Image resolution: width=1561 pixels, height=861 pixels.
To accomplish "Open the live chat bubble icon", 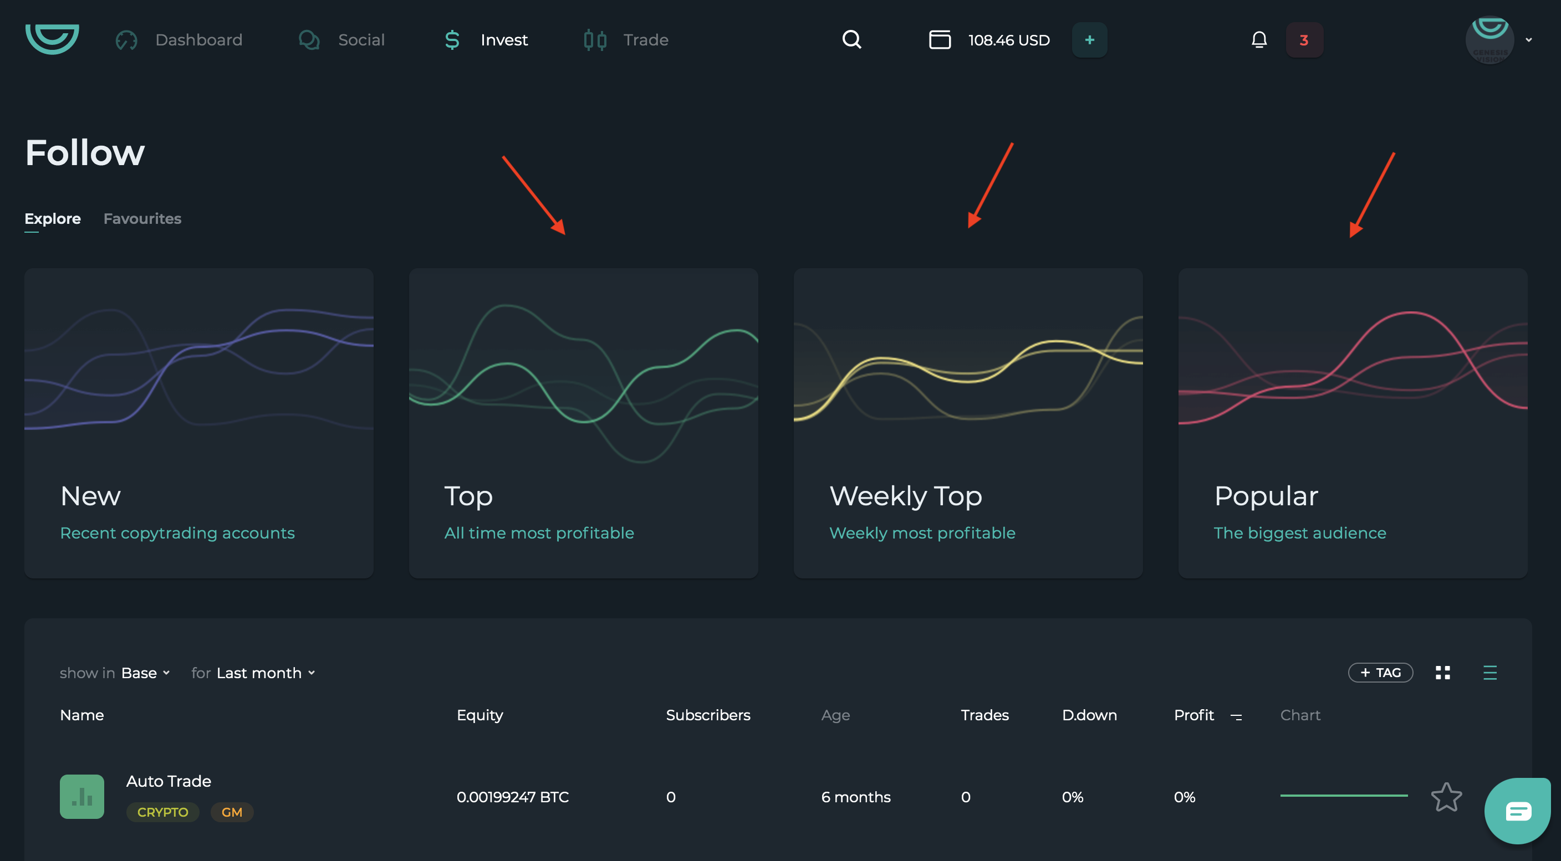I will [x=1517, y=811].
